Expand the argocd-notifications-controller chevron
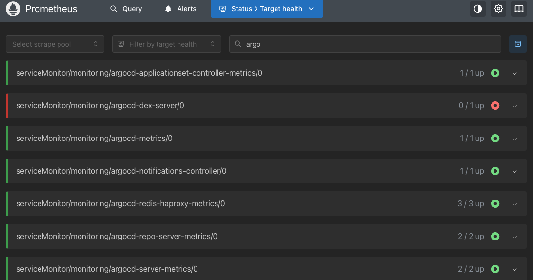The image size is (533, 280). [514, 171]
